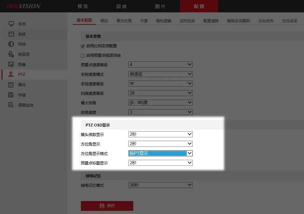The width and height of the screenshot is (304, 214).
Task: Click the HIKVISION logo
Action: click(24, 6)
